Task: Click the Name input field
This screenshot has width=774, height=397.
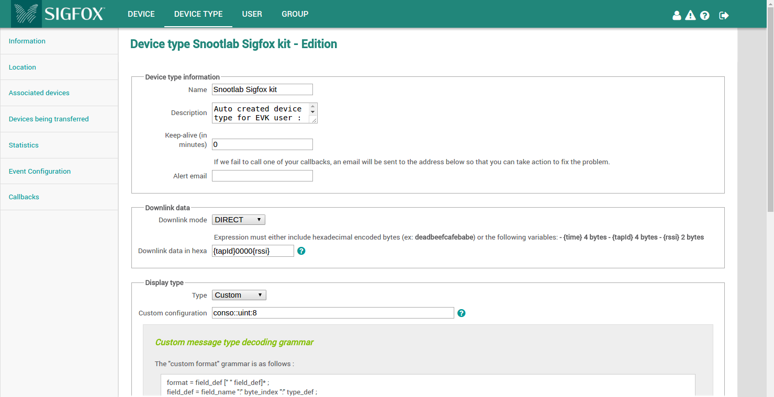Action: pyautogui.click(x=262, y=89)
